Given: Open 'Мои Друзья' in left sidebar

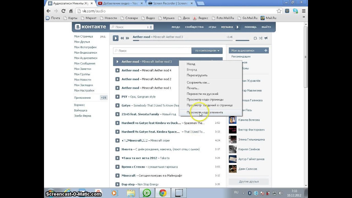Looking at the screenshot, I should pyautogui.click(x=82, y=42).
